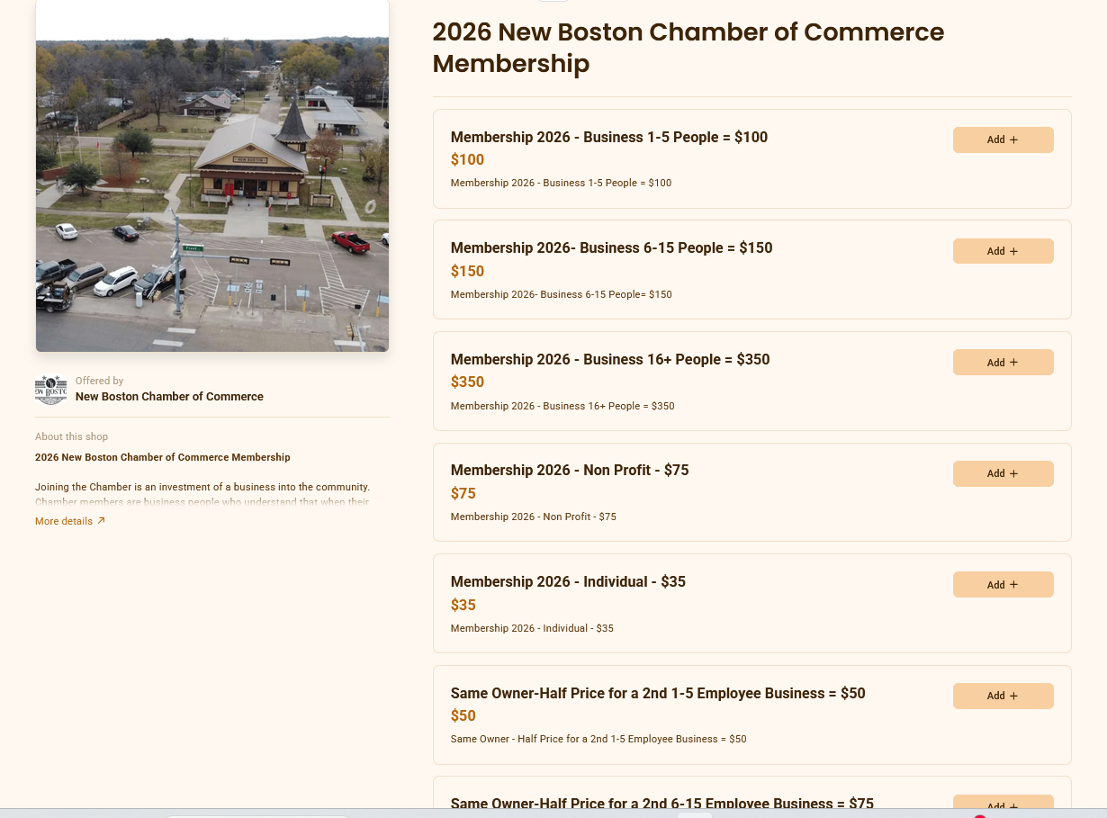The width and height of the screenshot is (1107, 818).
Task: Click the orange $75 price under Non Profit
Action: coord(463,493)
